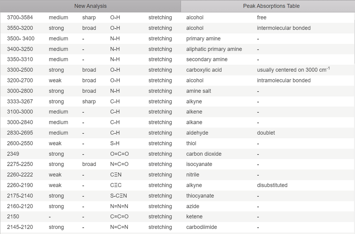The height and width of the screenshot is (234, 355).
Task: Select the amine salt row
Action: (177, 91)
